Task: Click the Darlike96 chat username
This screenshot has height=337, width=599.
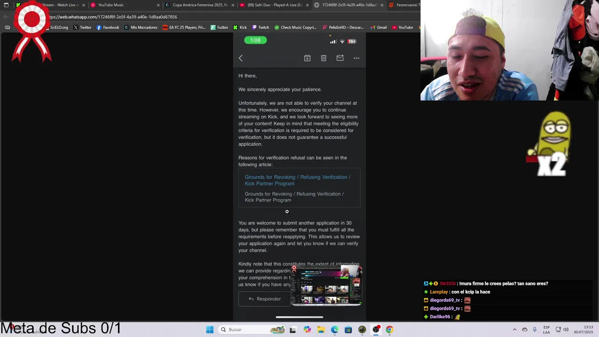Action: [x=440, y=317]
